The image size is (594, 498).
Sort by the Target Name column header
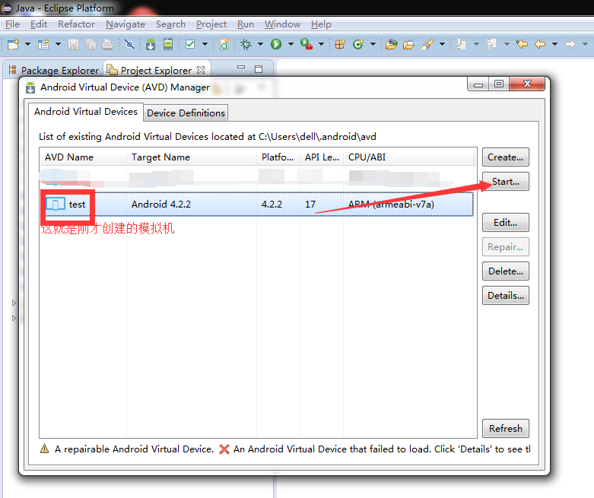(x=192, y=157)
